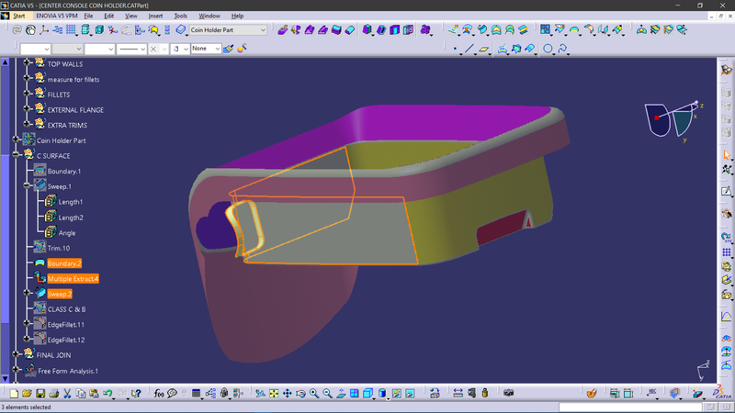Select the Angle parameter

67,233
